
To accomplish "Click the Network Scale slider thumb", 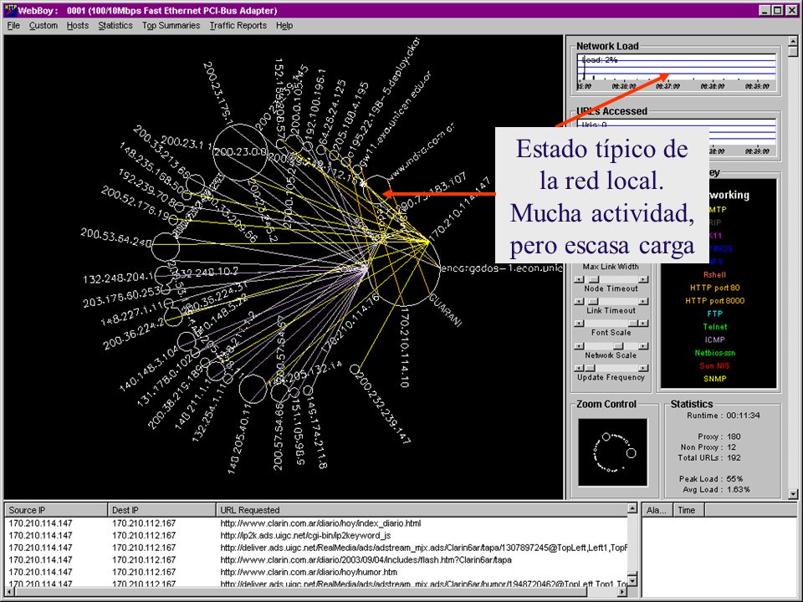I will point(619,346).
